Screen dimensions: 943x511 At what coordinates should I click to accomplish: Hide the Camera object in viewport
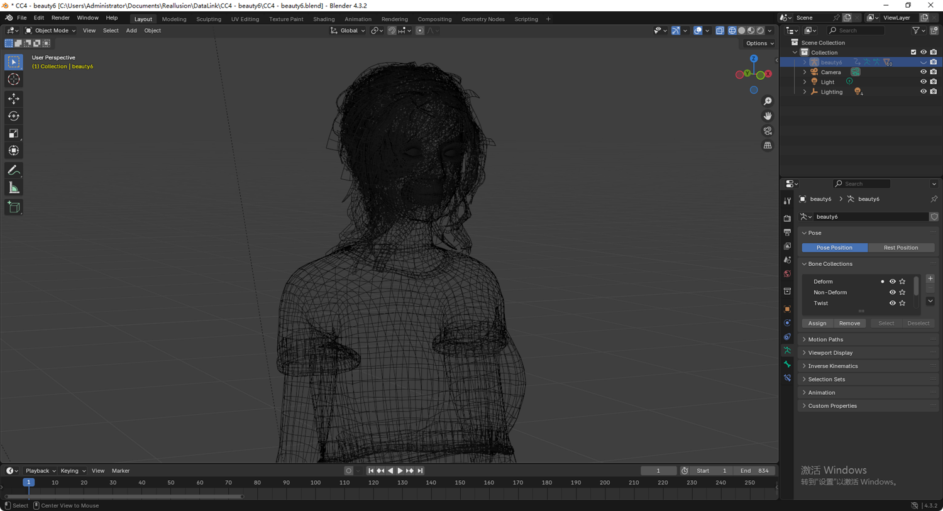924,72
